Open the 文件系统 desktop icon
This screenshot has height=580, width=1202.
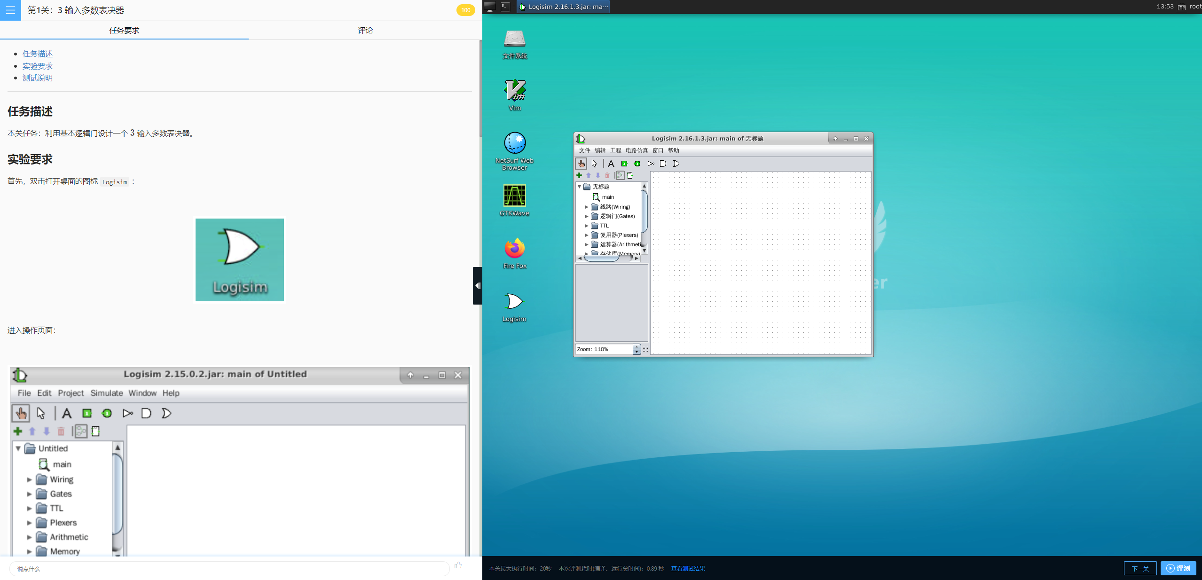515,45
